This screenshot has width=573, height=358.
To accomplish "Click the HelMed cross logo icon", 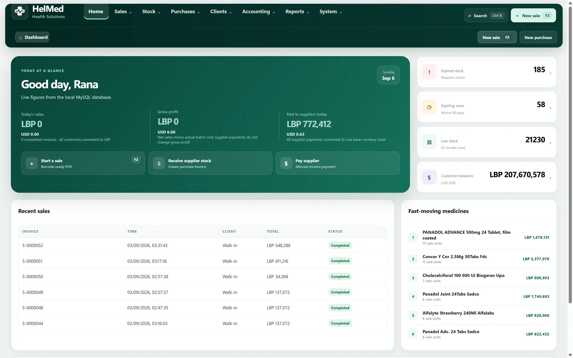I will tap(20, 11).
